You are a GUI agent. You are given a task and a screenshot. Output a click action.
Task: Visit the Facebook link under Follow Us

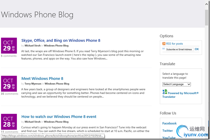point(170,123)
